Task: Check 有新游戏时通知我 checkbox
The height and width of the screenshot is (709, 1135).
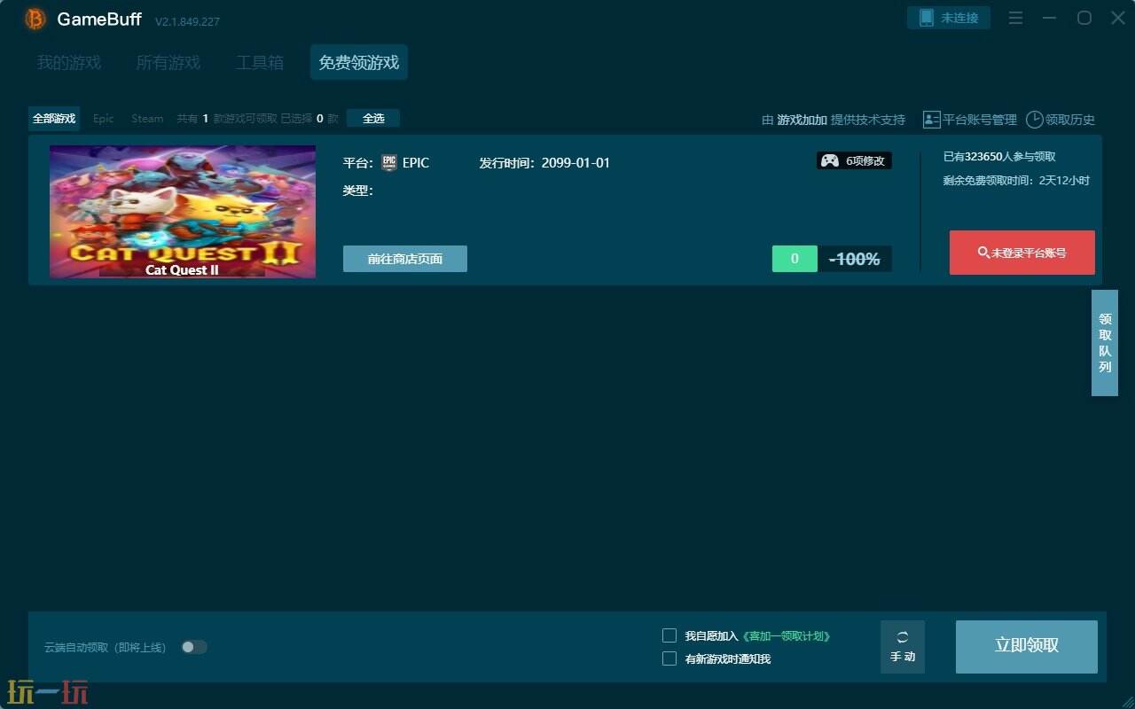Action: (x=669, y=658)
